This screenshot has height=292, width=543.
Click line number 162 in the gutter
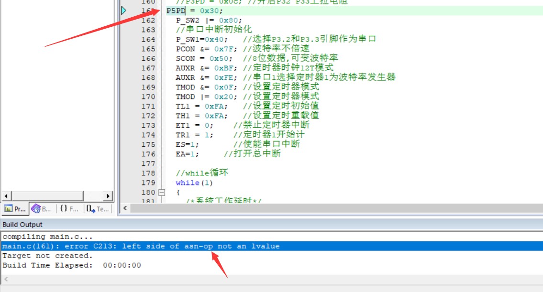(x=148, y=20)
